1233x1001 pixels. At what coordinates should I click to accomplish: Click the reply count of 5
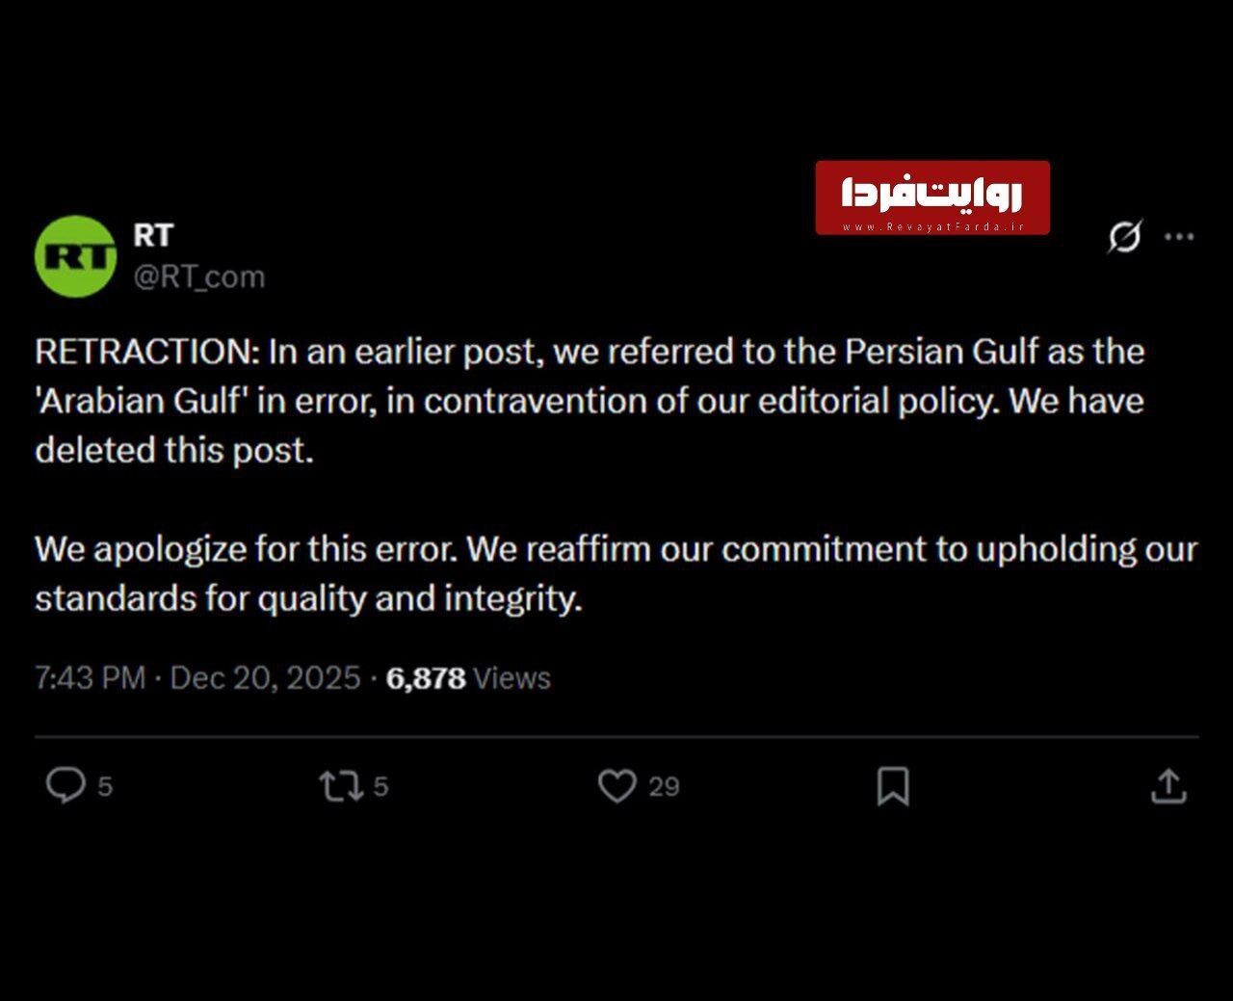pyautogui.click(x=105, y=787)
